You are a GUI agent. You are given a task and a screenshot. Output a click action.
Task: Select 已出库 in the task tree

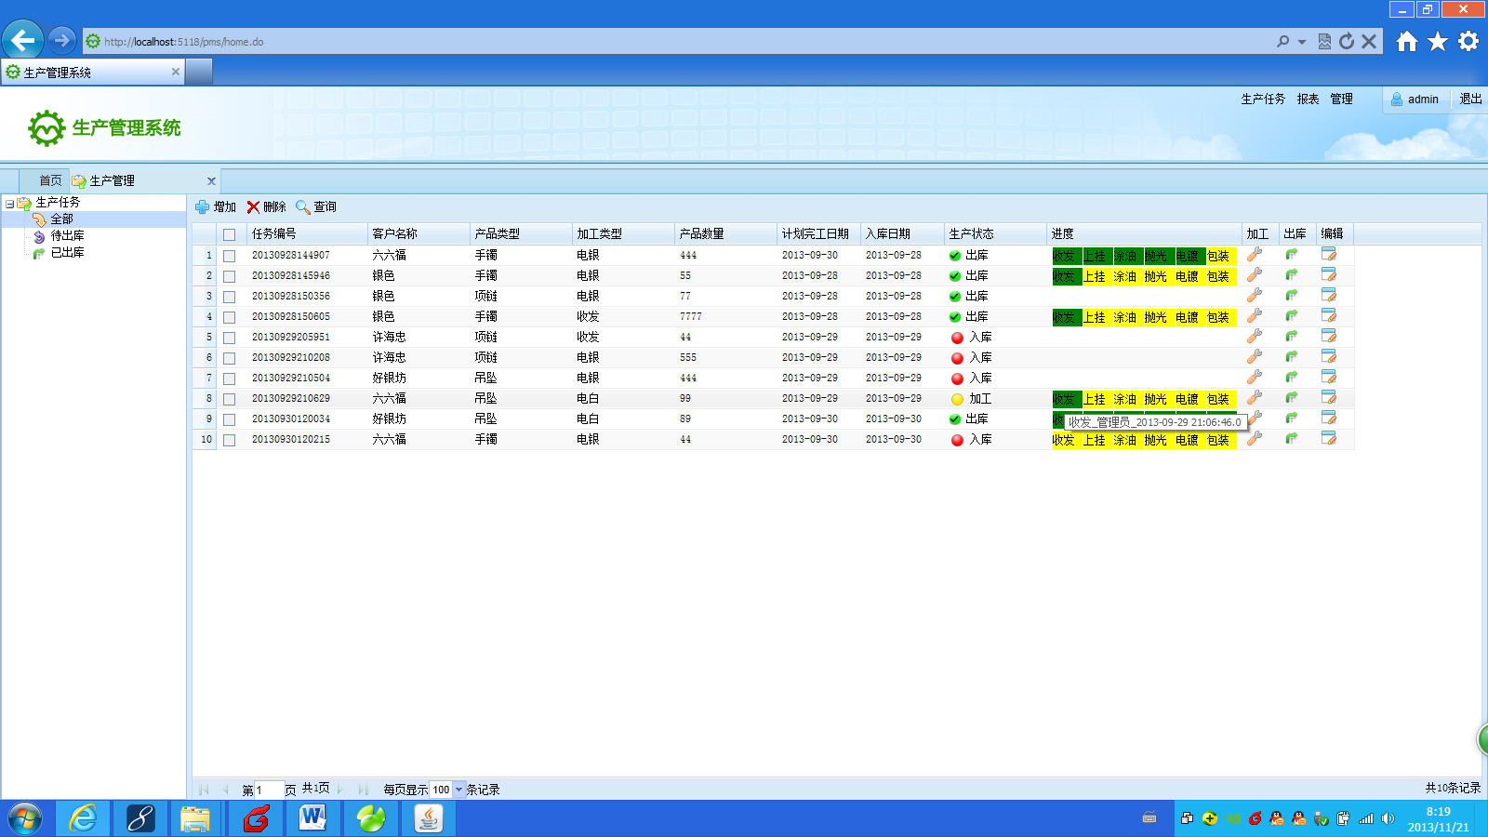point(67,253)
